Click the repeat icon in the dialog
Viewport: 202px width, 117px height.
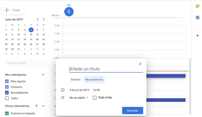click(x=62, y=98)
